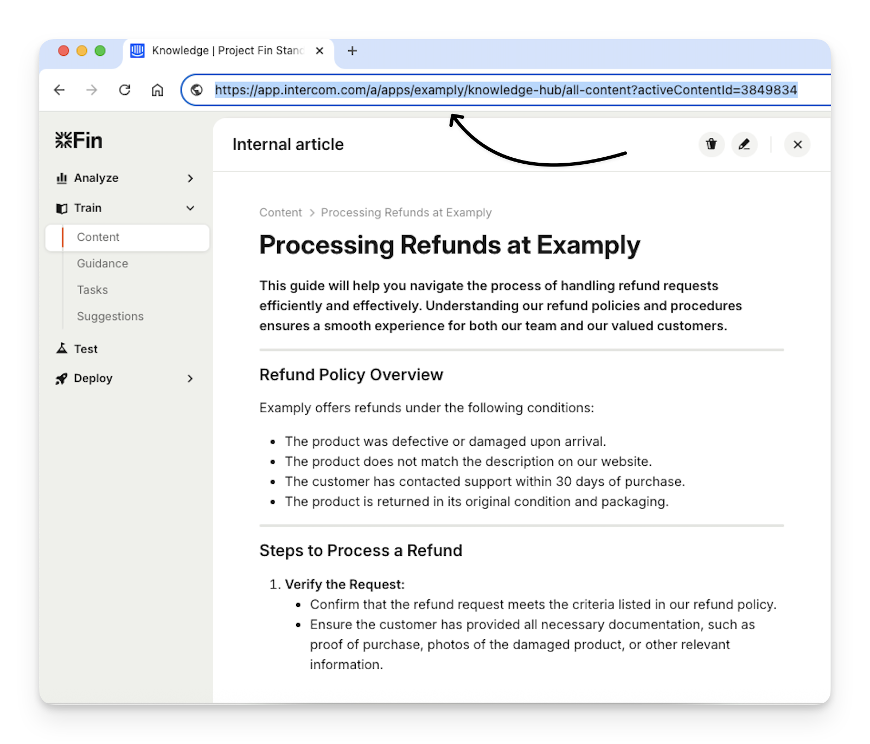Collapse the Train section chevron
The height and width of the screenshot is (744, 870).
point(190,208)
